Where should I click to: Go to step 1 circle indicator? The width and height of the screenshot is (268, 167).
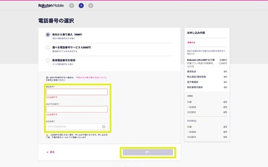71,6
